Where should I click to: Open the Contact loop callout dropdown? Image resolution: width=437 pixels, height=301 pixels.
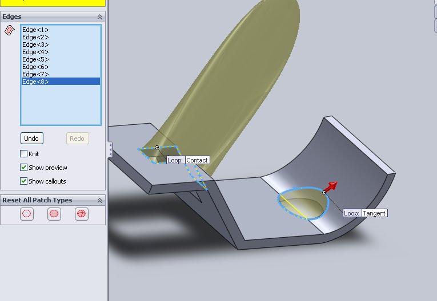(197, 160)
